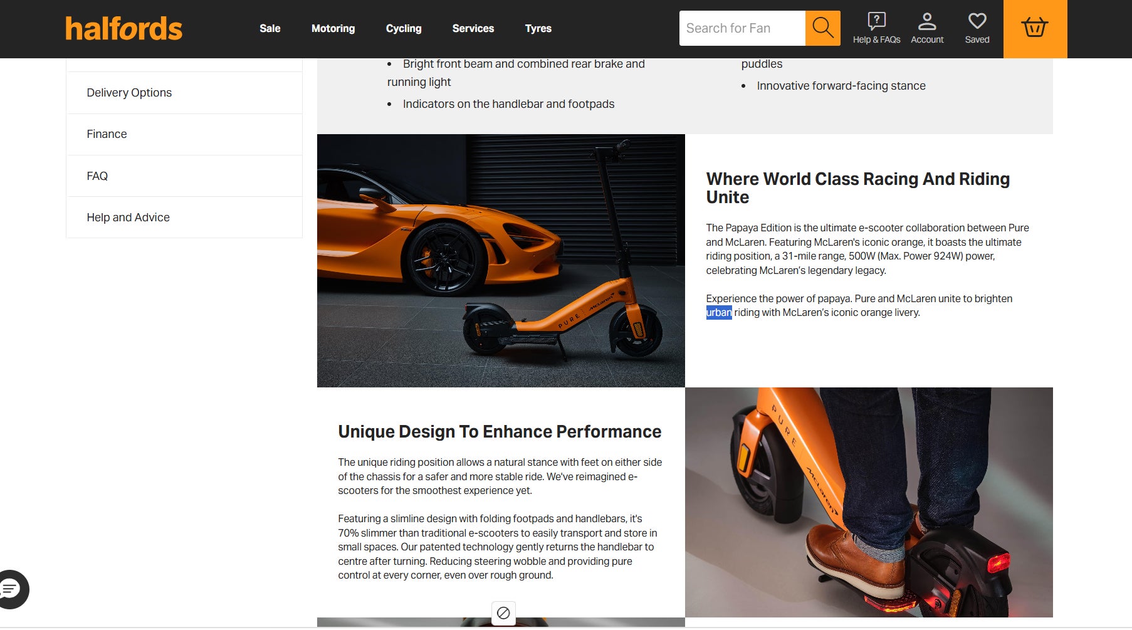Open the Account icon
The image size is (1132, 630).
click(x=927, y=28)
